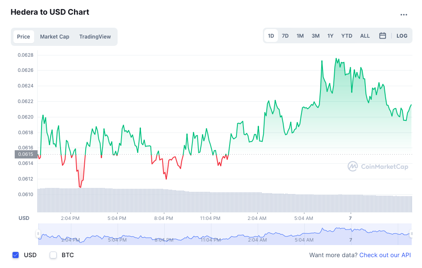Click the 0.0624 y-axis label
This screenshot has width=422, height=268.
click(x=26, y=86)
